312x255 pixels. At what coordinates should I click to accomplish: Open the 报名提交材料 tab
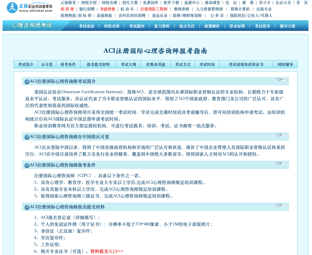[98, 64]
